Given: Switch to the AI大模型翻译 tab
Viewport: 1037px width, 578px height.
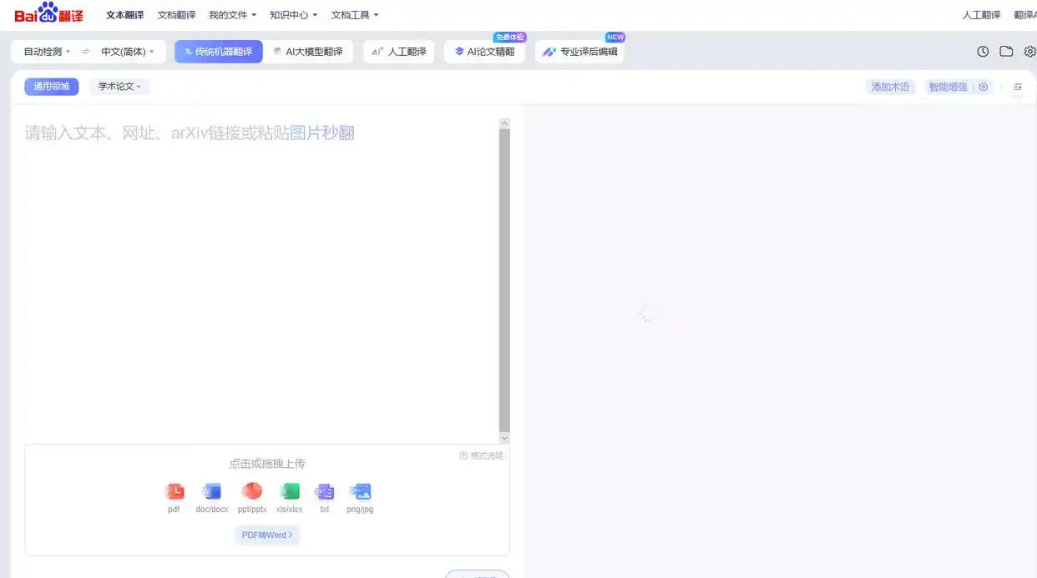Looking at the screenshot, I should (311, 51).
